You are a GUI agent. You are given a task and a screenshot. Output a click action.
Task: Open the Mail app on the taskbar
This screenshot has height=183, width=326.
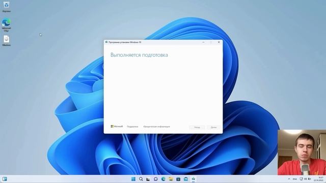186,179
